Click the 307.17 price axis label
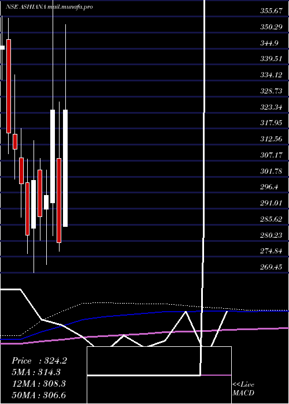 pyautogui.click(x=271, y=155)
